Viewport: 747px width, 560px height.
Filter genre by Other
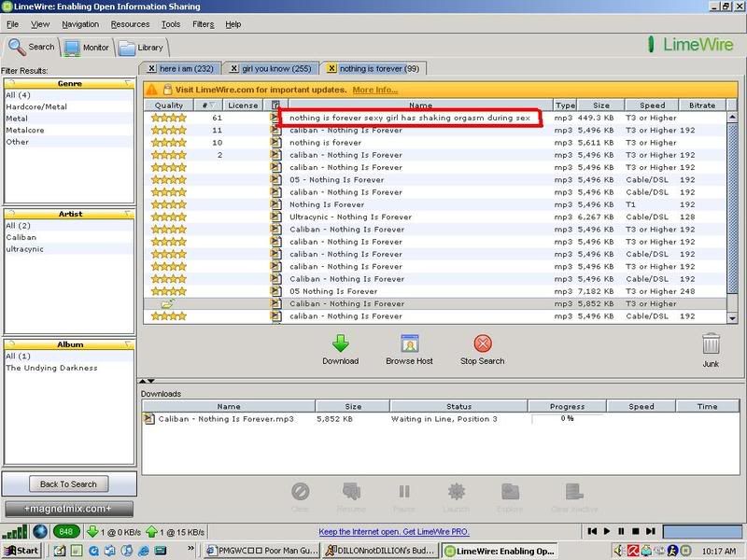click(69, 142)
